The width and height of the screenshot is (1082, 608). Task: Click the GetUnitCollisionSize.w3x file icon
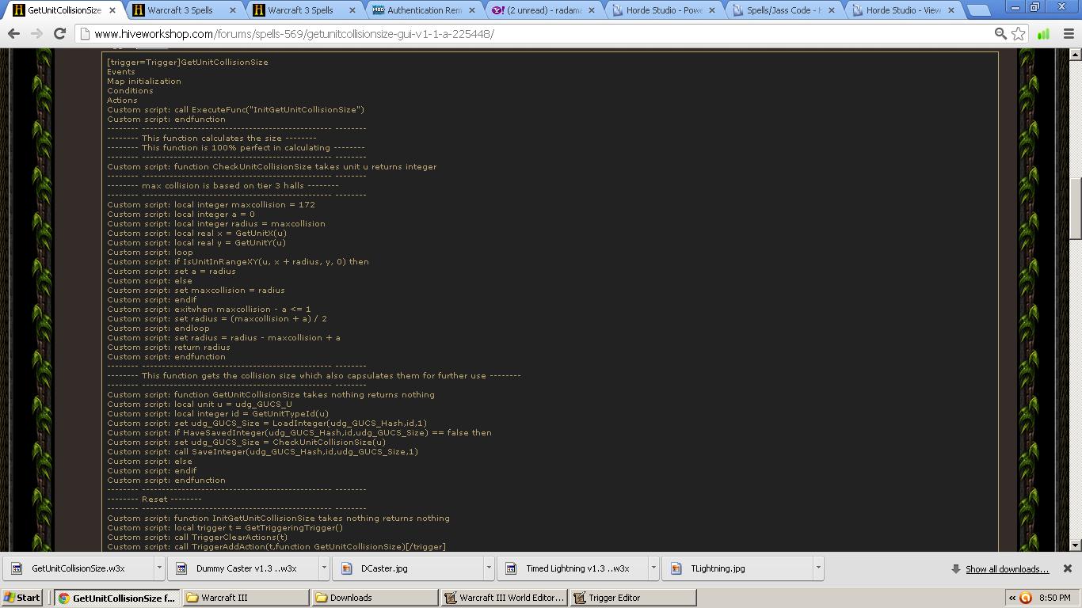click(17, 568)
